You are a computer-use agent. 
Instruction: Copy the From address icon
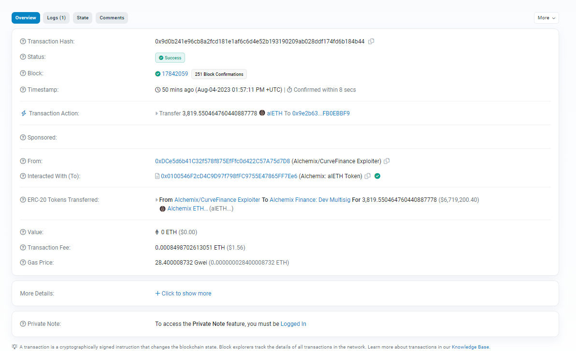pos(387,161)
